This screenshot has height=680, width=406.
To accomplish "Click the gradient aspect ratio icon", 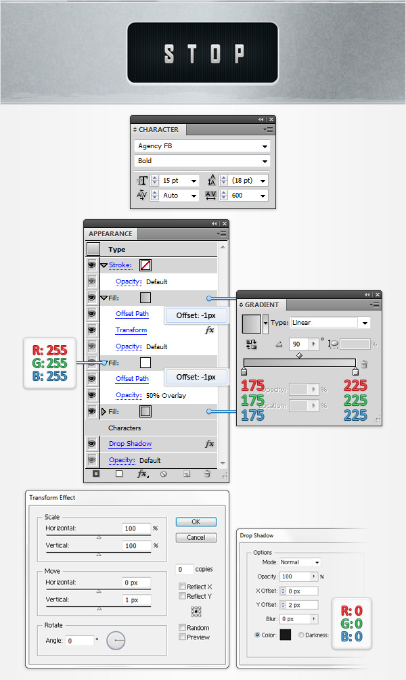I will click(333, 344).
